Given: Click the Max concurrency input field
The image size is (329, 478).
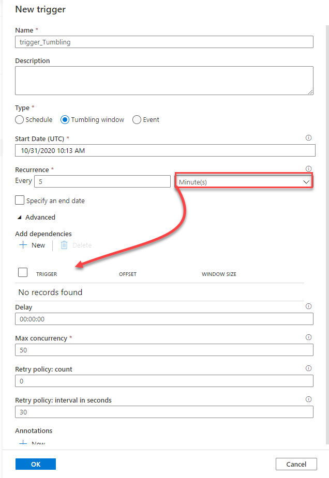Looking at the screenshot, I should point(164,350).
